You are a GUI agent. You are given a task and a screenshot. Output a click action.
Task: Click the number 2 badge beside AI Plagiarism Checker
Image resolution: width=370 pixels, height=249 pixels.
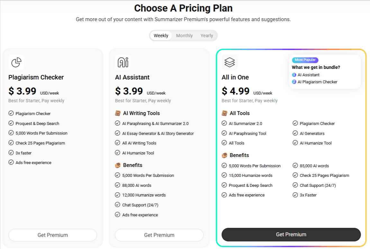[294, 82]
